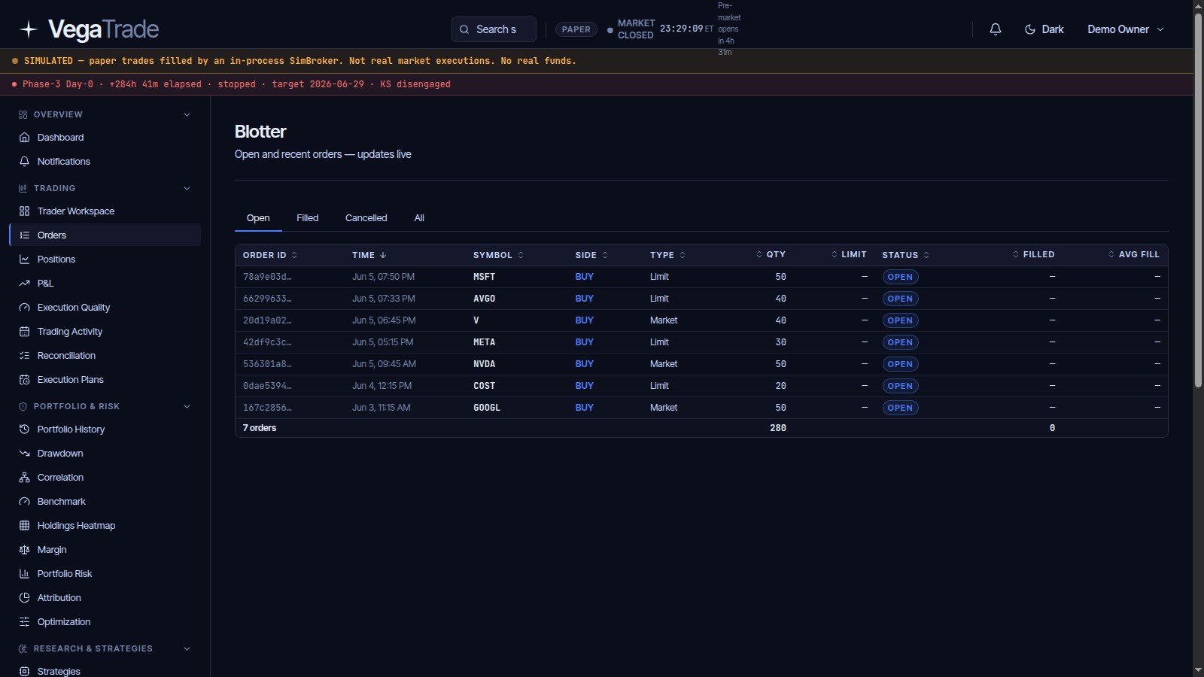Screen dimensions: 1204x677
Task: Select the MSFT order row symbol
Action: tap(484, 277)
